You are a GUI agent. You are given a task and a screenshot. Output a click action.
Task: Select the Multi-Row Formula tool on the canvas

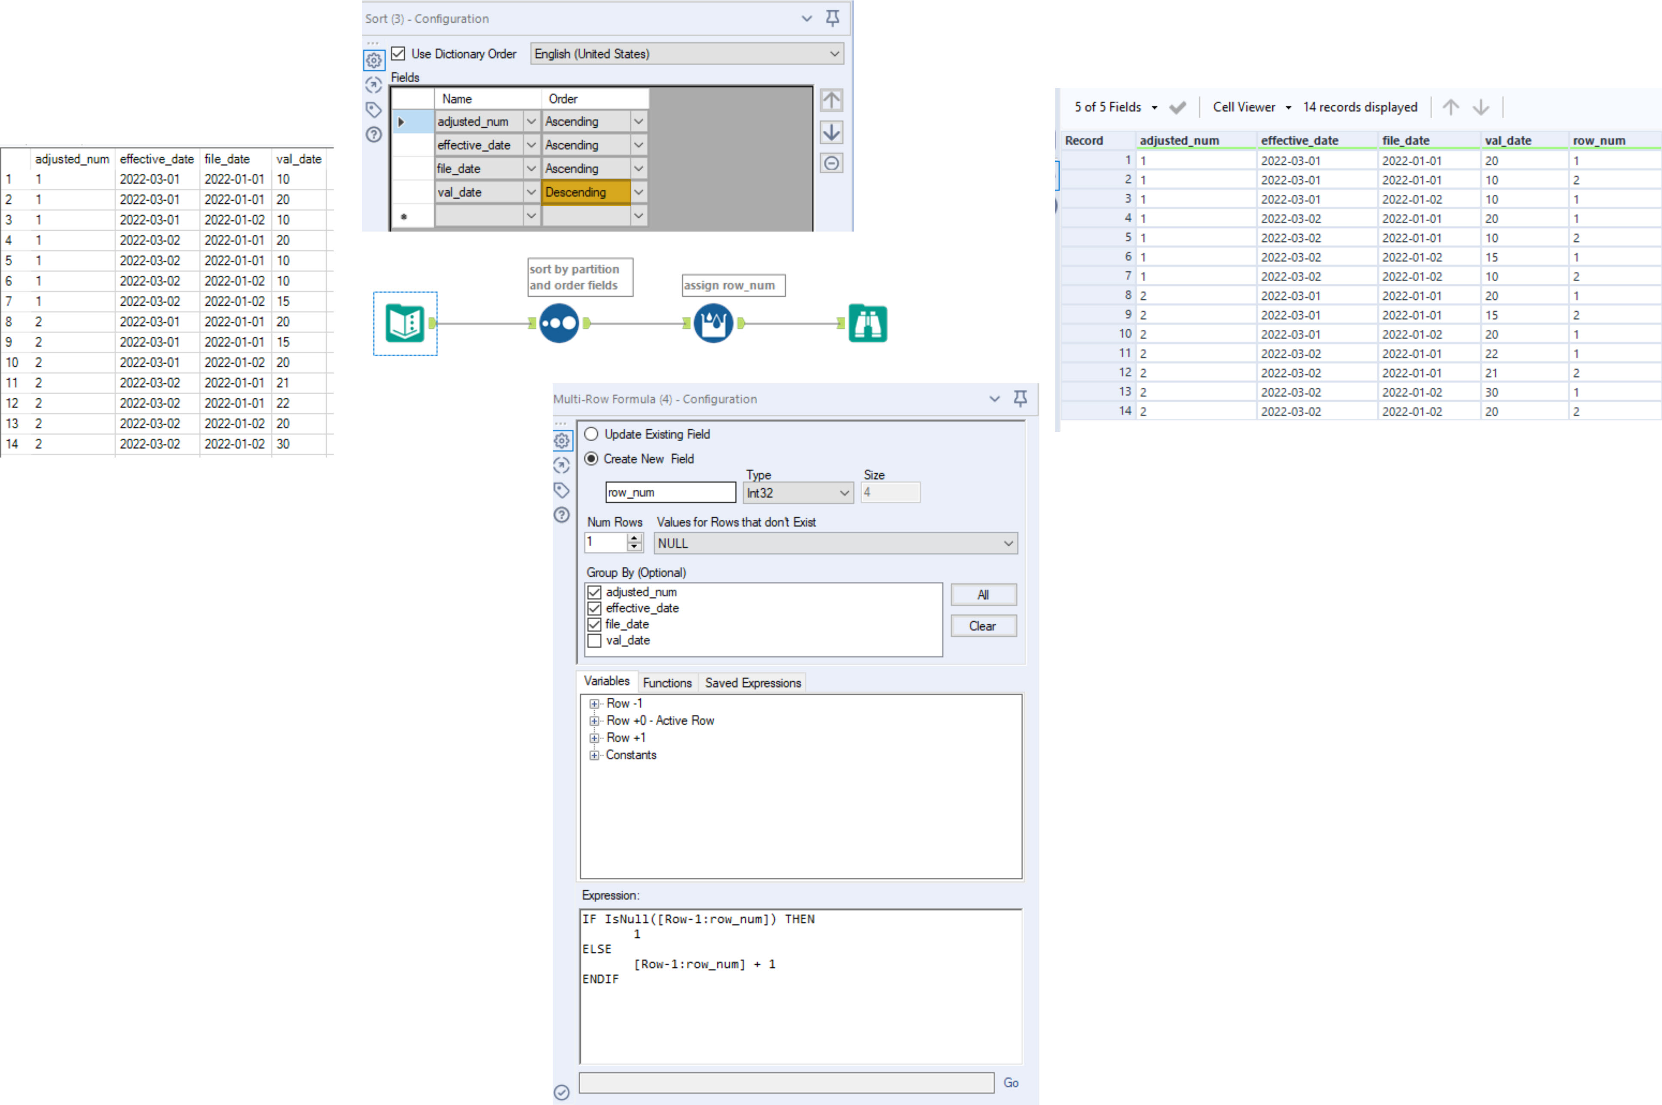click(713, 323)
